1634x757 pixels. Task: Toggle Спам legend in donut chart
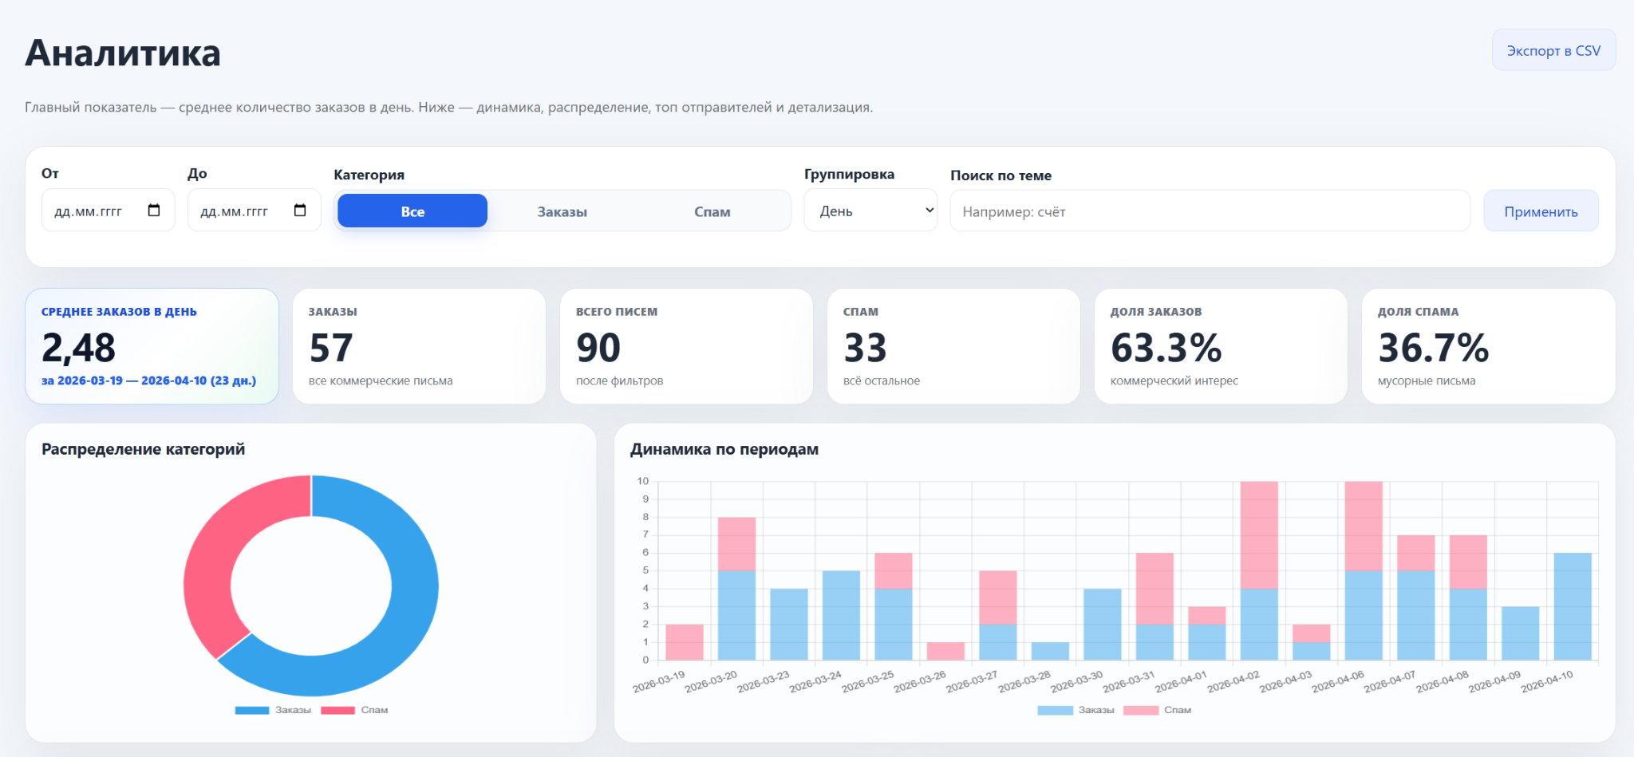pos(354,710)
